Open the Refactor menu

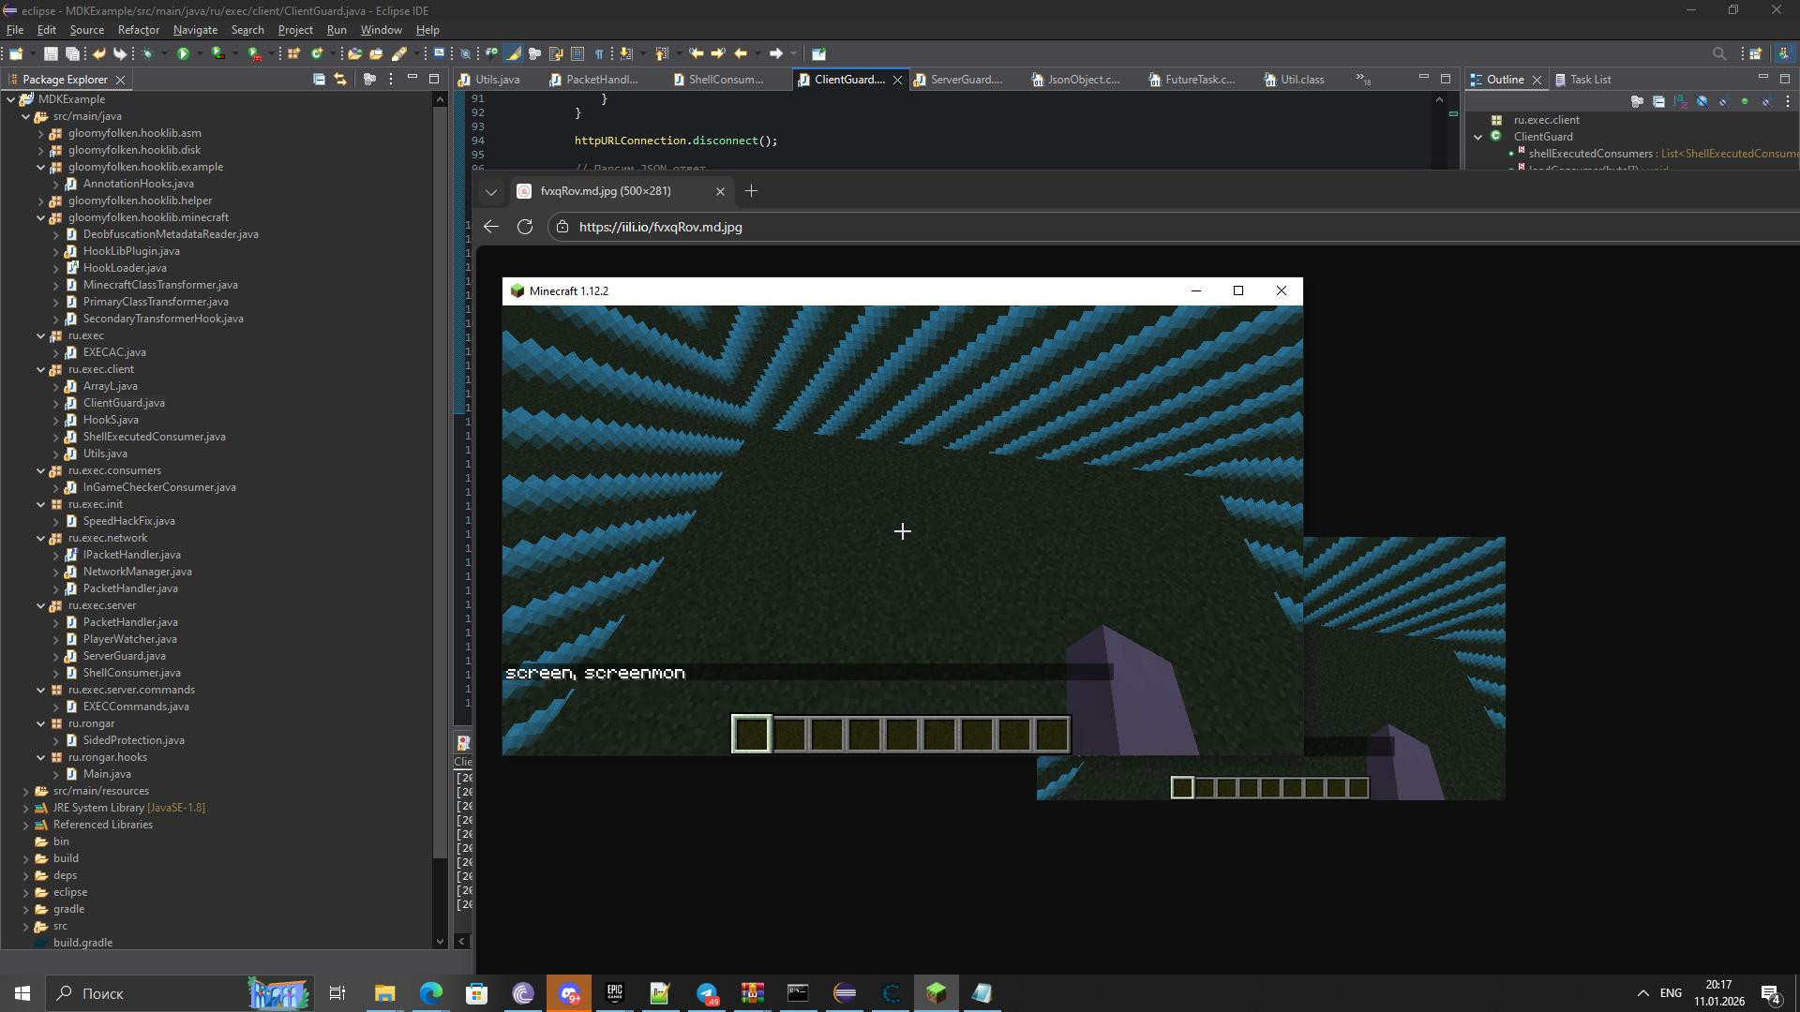click(139, 30)
